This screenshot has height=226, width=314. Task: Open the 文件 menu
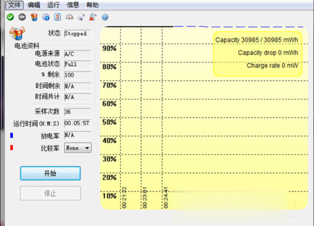(14, 5)
